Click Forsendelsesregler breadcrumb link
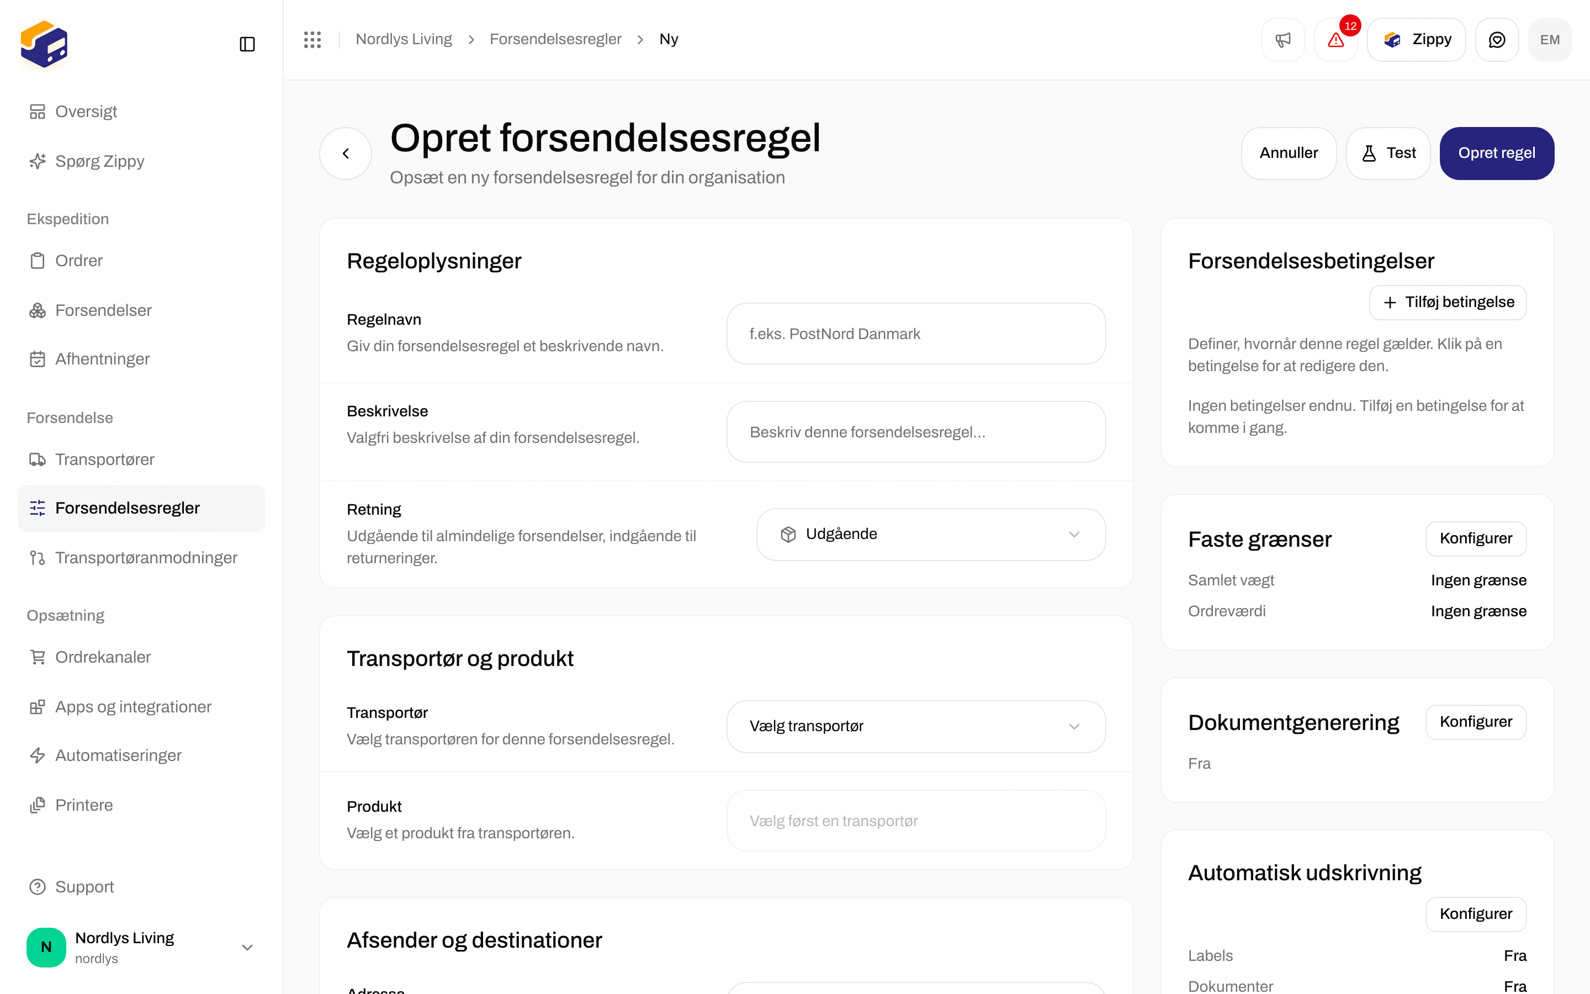The image size is (1590, 994). point(555,39)
